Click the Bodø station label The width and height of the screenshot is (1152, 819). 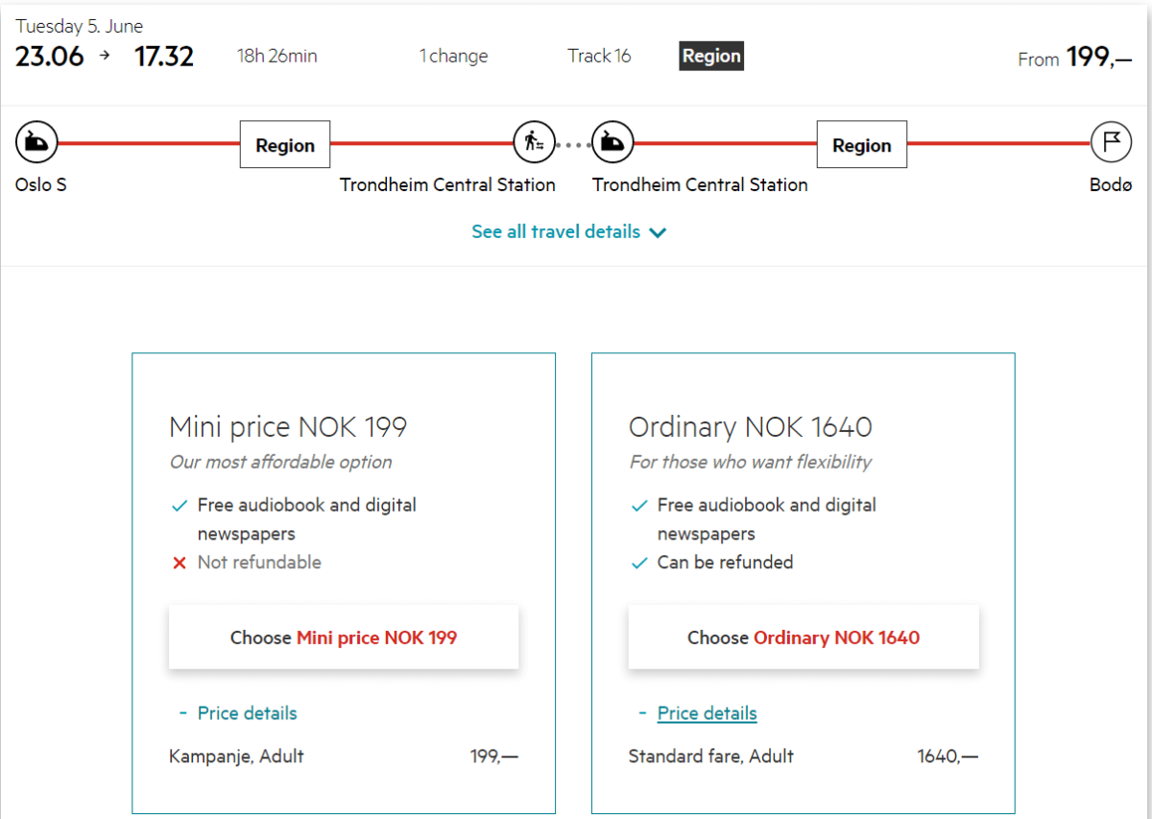click(1111, 184)
